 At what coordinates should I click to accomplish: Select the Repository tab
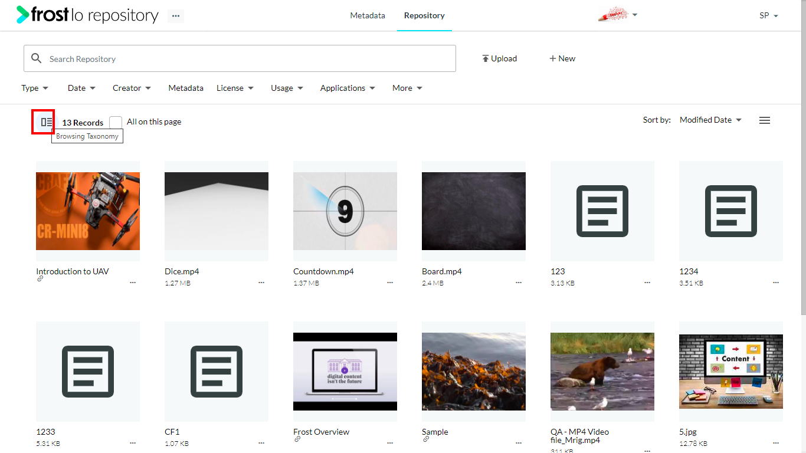[x=424, y=15]
